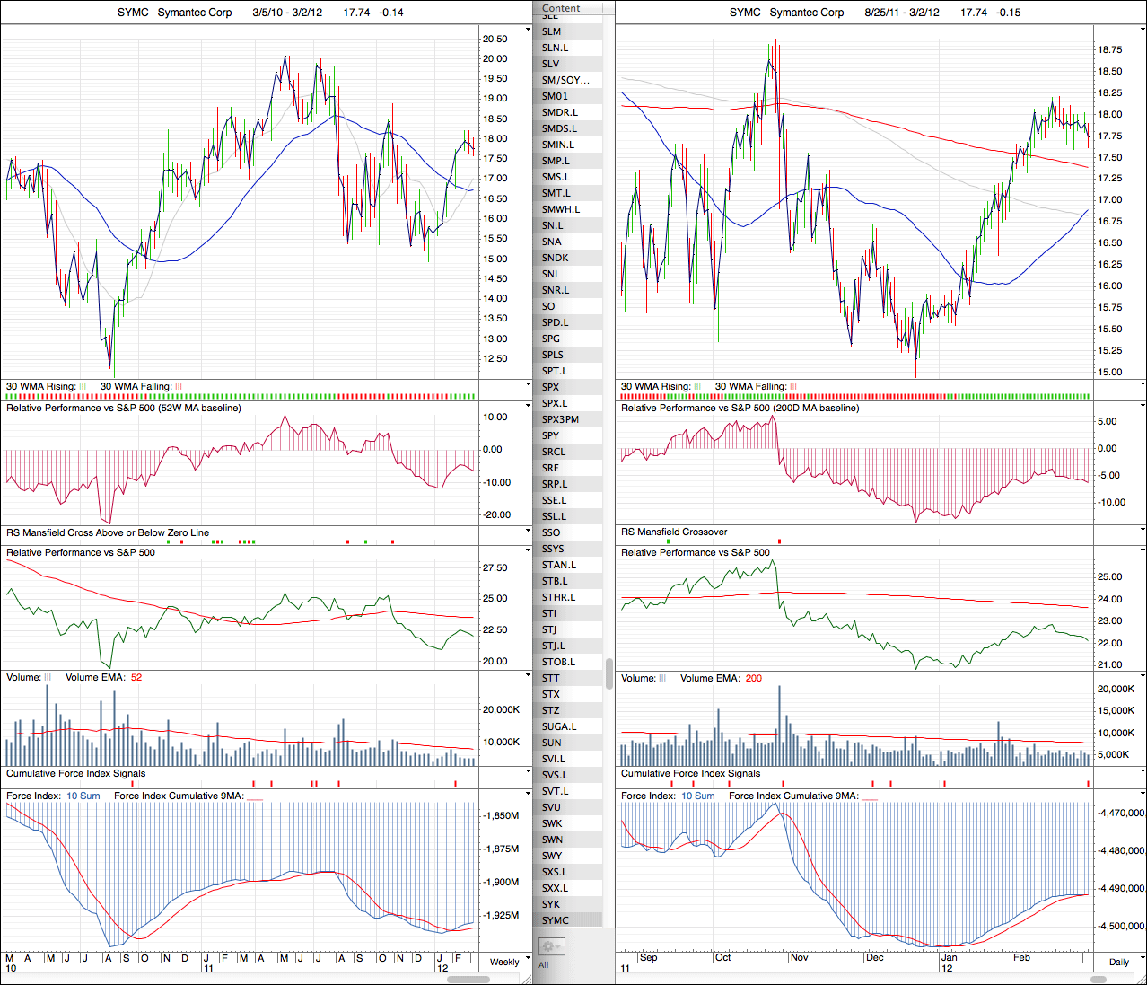This screenshot has width=1147, height=985.
Task: Click the red 30 WMA Falling legend icon in weekly chart
Action: [178, 386]
